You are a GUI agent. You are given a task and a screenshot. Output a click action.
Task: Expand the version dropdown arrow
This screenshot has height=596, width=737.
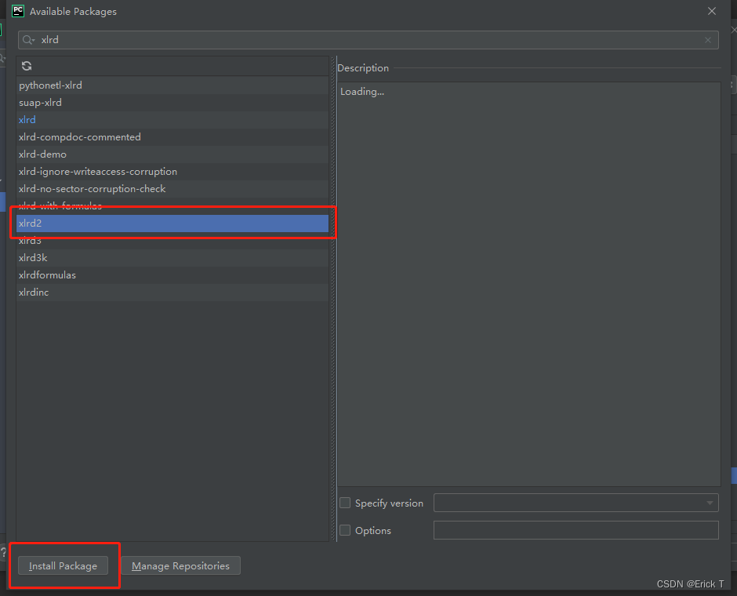coord(710,503)
